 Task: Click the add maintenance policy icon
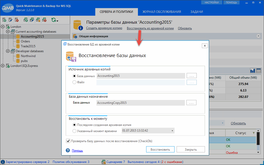tap(26, 20)
